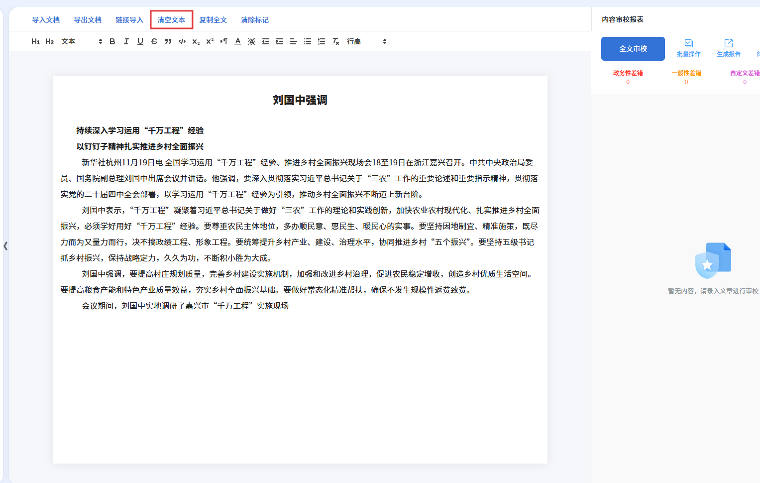Toggle bold formatting in the toolbar
Viewport: 760px width, 483px height.
[112, 41]
